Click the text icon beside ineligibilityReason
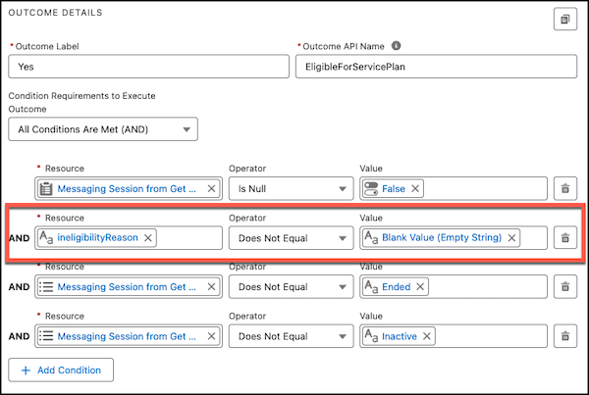589x395 pixels. [46, 238]
